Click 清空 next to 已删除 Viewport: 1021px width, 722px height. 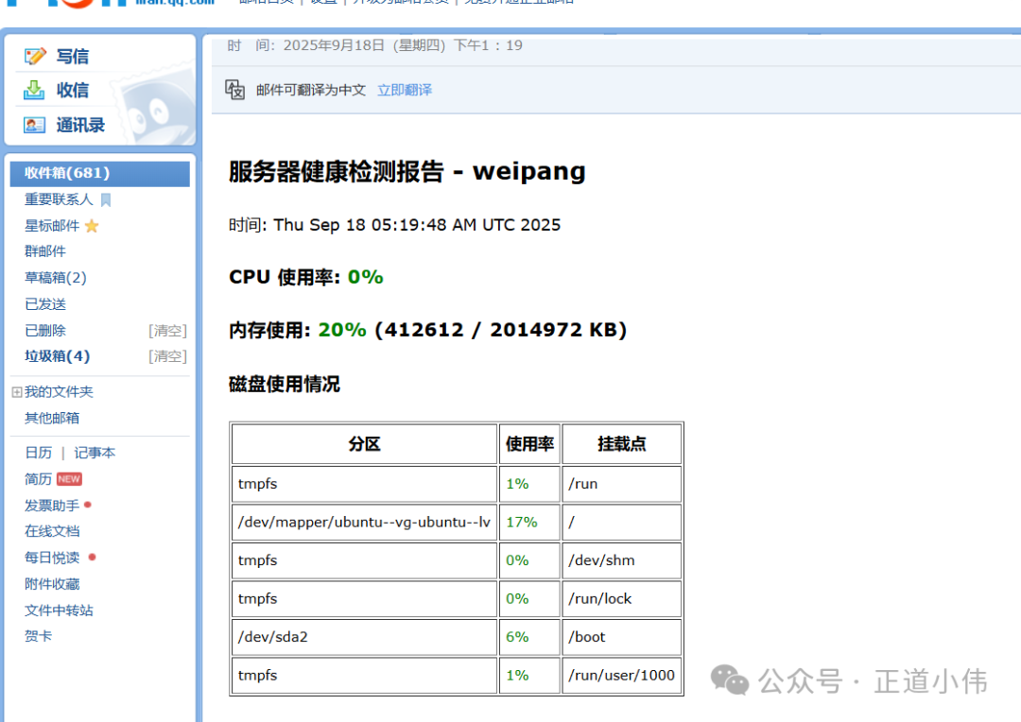(x=167, y=331)
